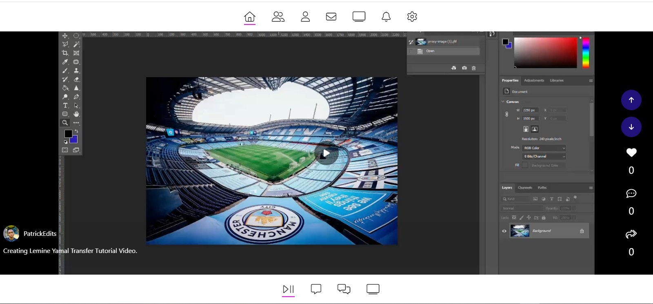Switch to the Paths tab

coord(542,188)
